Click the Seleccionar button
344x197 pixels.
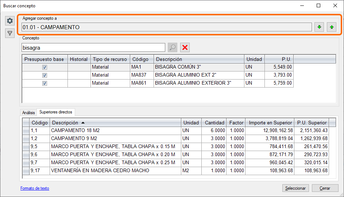click(295, 188)
